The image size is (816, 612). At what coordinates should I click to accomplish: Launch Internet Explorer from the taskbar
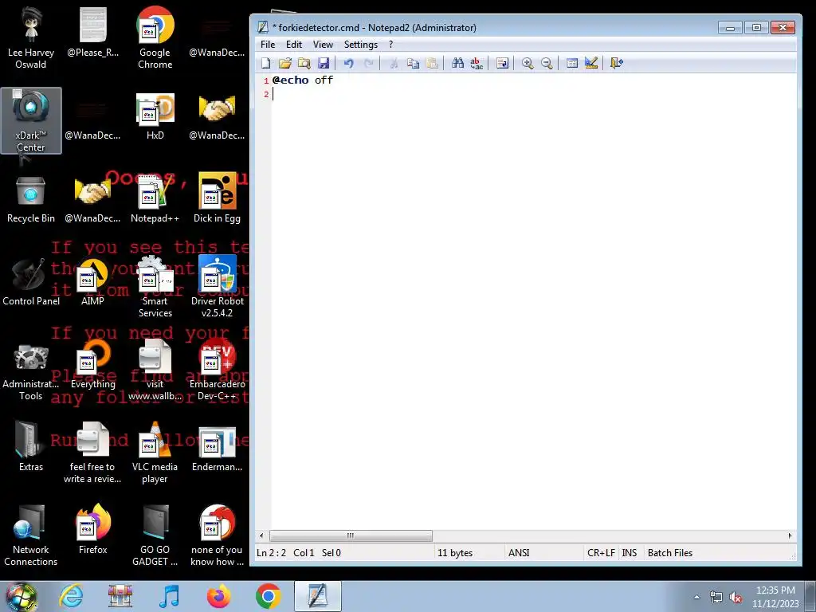pyautogui.click(x=71, y=596)
